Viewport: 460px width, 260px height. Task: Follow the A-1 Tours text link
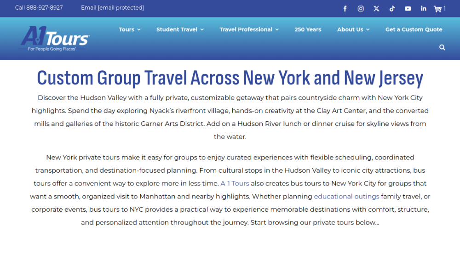(235, 183)
